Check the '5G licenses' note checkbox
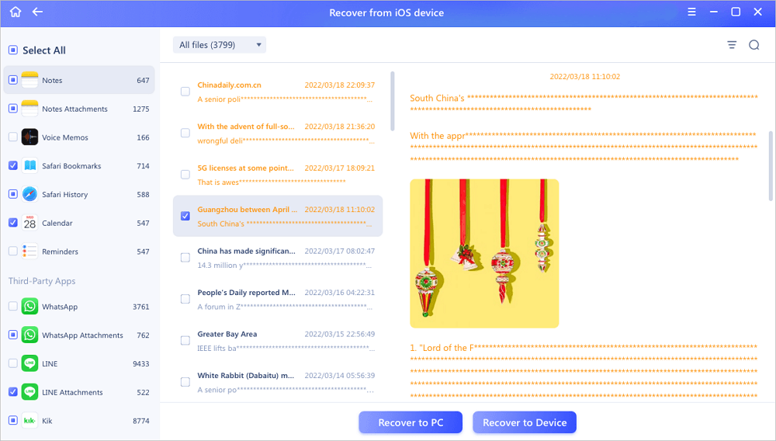 pos(185,175)
